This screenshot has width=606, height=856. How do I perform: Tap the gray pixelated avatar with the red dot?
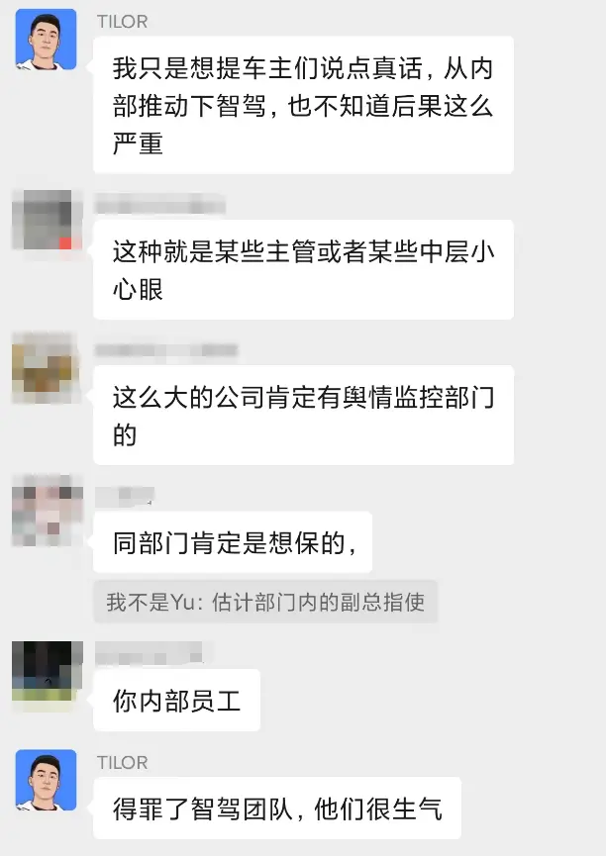tap(47, 220)
